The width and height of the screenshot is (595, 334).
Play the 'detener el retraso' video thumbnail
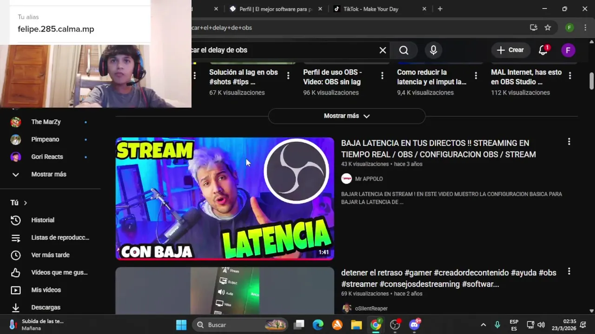(225, 290)
